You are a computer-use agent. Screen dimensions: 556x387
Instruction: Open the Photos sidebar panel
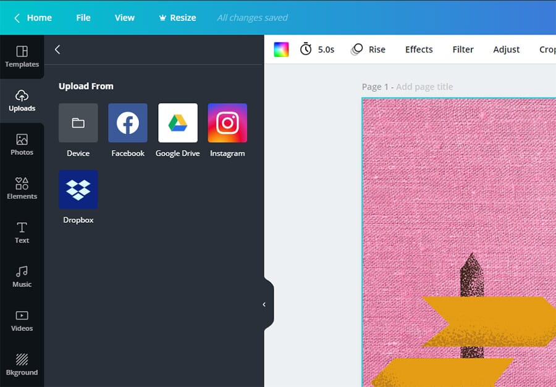pyautogui.click(x=22, y=144)
